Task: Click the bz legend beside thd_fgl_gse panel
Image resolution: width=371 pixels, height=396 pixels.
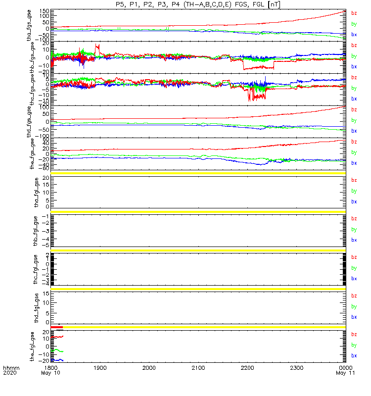Action: (354, 296)
